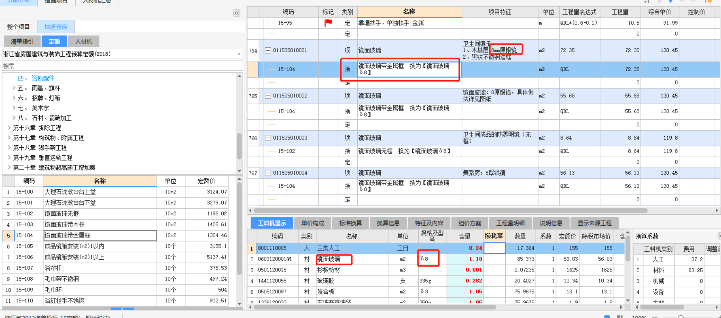Select quota row 15-100 大理石洗漱台台上盆
Viewport: 721px width, 318px height.
[115, 192]
